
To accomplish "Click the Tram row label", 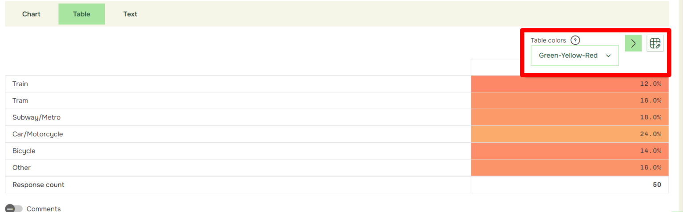I will tap(20, 100).
